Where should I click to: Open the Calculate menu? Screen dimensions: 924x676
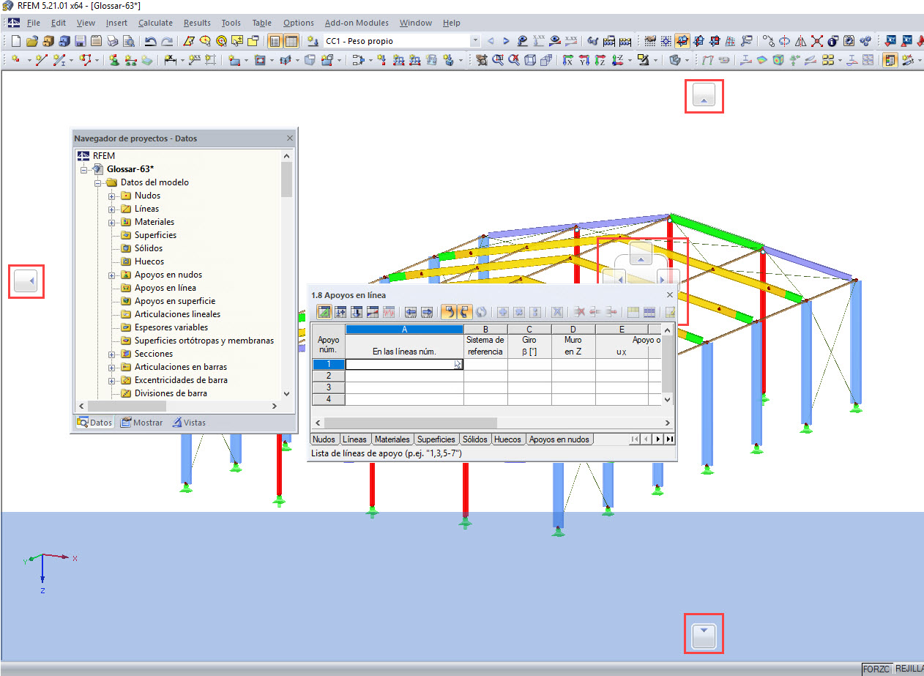(x=155, y=23)
